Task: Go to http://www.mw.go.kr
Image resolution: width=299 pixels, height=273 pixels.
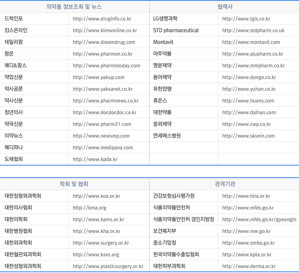Action: point(246,231)
